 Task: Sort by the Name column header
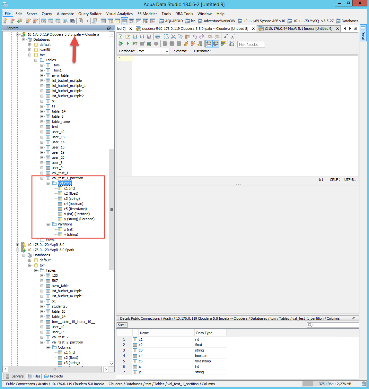[167, 333]
